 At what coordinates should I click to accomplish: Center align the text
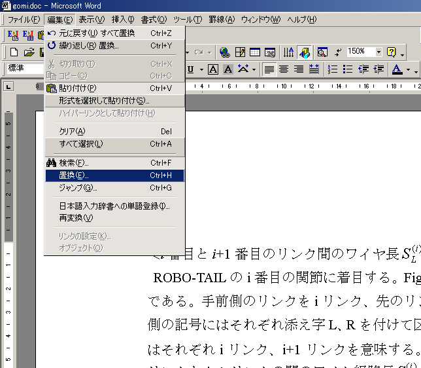[x=284, y=69]
